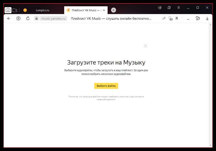
Task: Open the profile avatar in title bar
Action: [160, 7]
